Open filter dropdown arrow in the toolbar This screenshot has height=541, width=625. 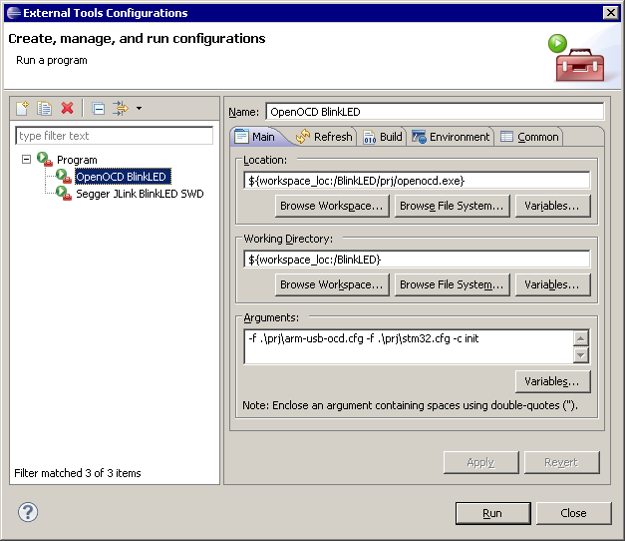(139, 108)
